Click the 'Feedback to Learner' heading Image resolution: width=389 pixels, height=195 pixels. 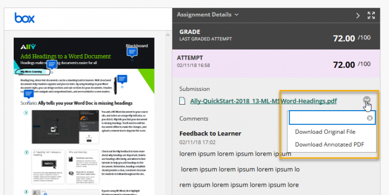coord(210,134)
